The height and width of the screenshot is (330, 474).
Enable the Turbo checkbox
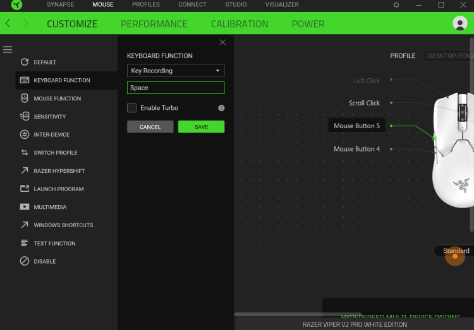pos(132,108)
